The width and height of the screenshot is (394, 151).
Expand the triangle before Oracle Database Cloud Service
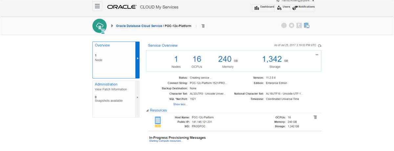tap(112, 26)
